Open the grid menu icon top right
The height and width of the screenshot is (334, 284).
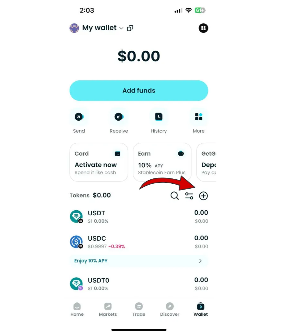[203, 28]
